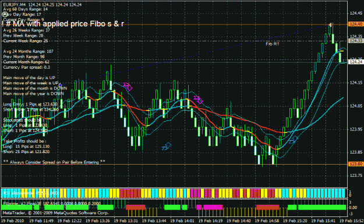This screenshot has height=224, width=364.
Task: Click the 123.75 price axis value
Action: [356, 176]
